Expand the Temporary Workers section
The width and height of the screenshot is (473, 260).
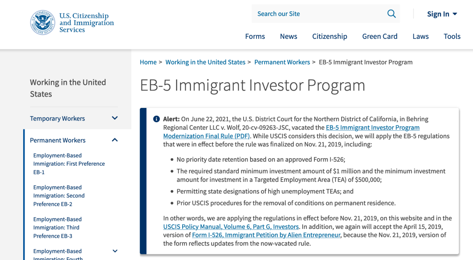click(x=115, y=118)
